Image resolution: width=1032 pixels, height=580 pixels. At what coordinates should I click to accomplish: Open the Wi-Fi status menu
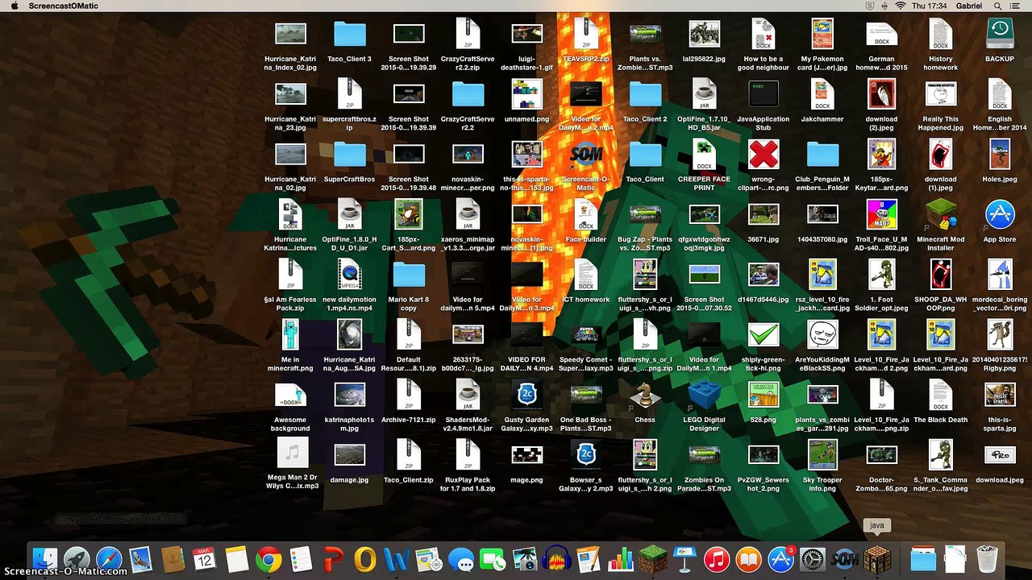900,6
